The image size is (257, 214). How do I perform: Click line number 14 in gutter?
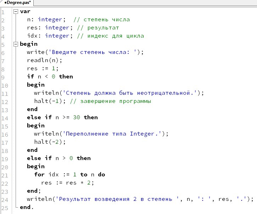click(x=5, y=118)
